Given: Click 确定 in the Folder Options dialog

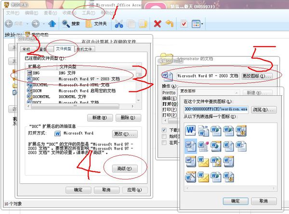Looking at the screenshot, I should (78, 189).
